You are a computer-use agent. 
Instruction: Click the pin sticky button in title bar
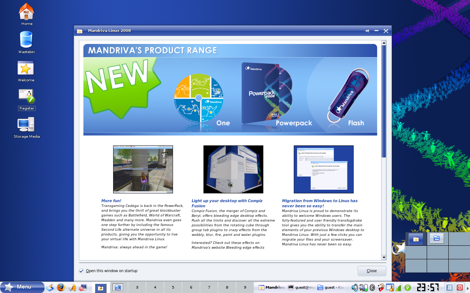[366, 31]
